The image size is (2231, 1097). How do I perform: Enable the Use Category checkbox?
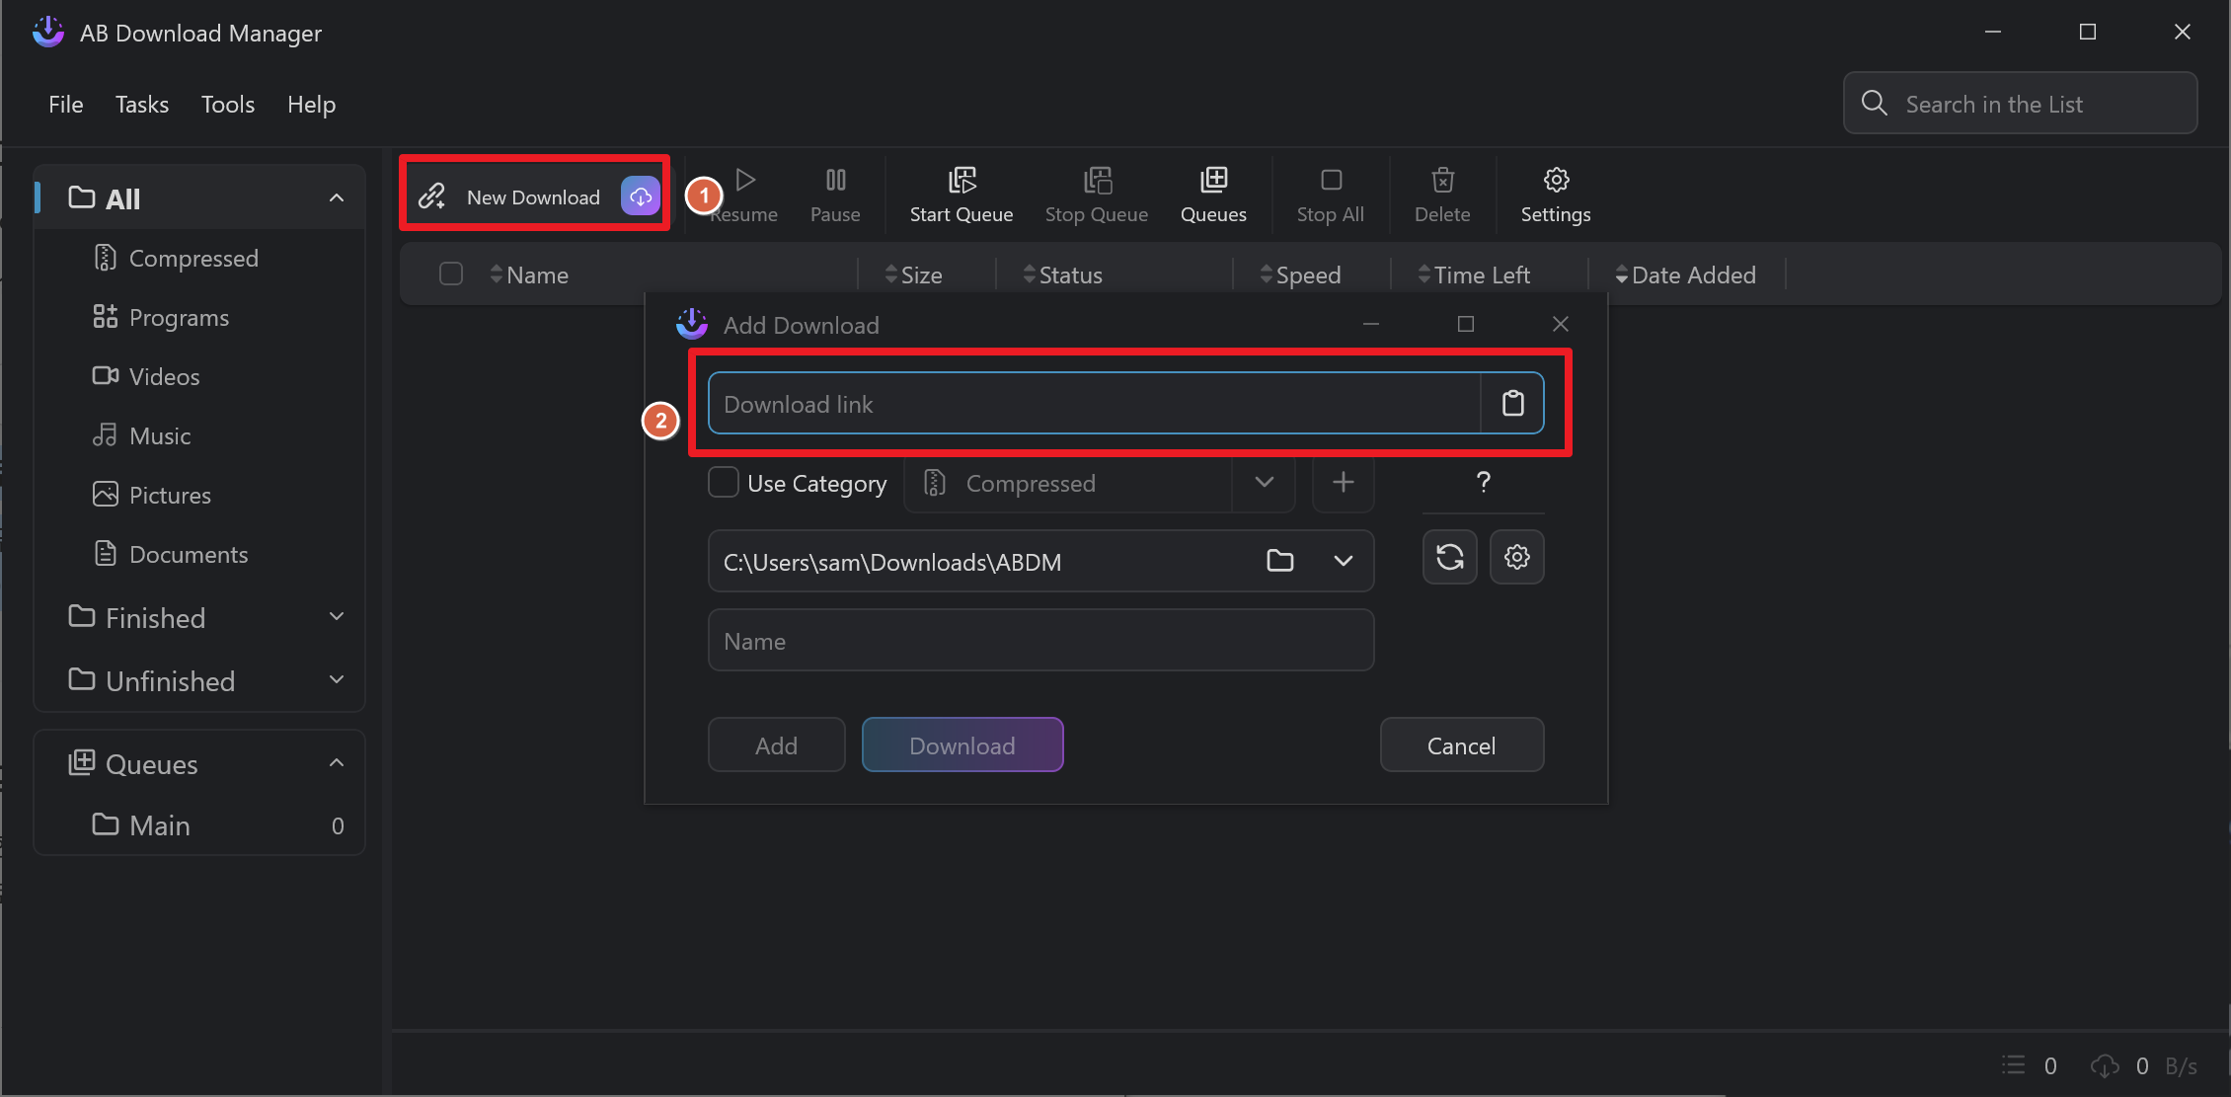coord(724,483)
